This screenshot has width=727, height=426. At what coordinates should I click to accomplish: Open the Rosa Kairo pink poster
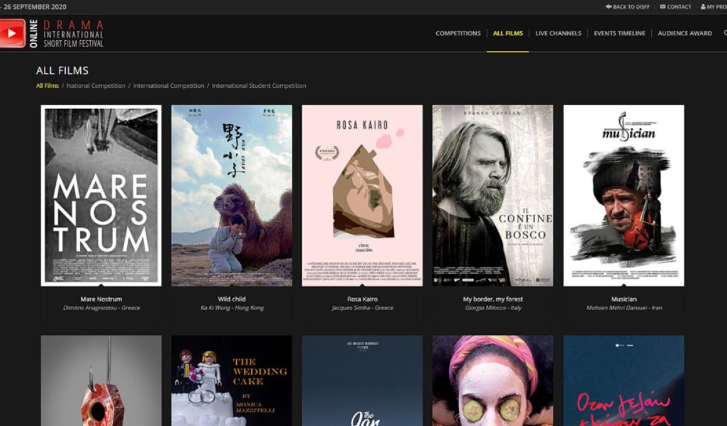(362, 195)
